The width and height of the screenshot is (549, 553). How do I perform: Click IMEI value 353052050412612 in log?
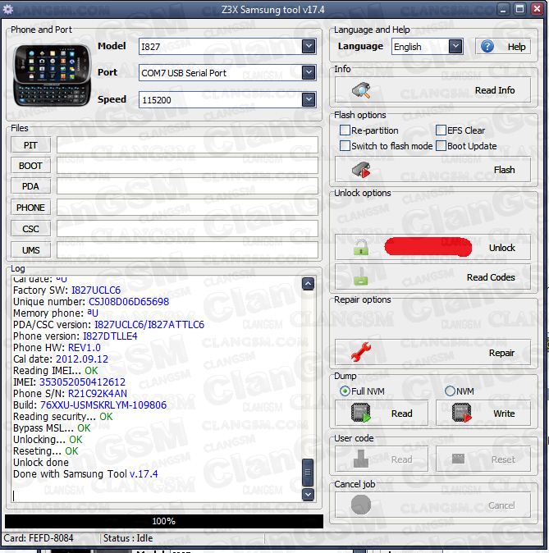click(x=82, y=382)
